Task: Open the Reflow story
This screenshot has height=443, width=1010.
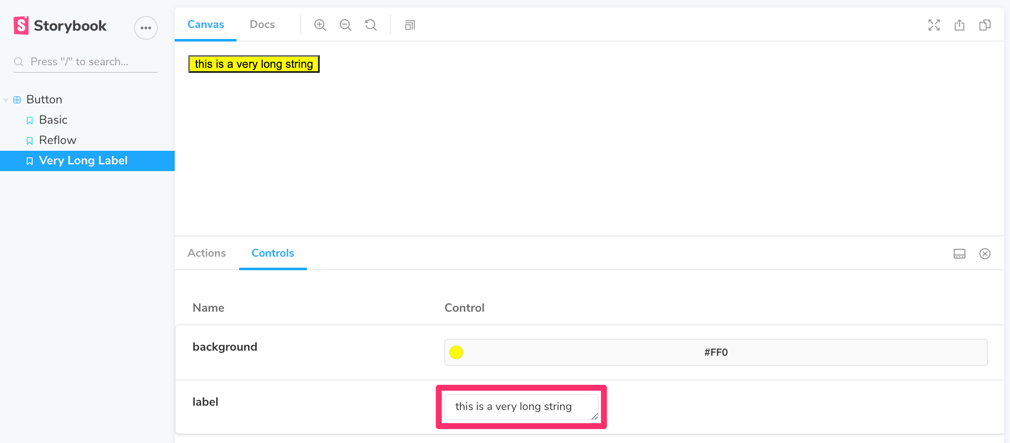Action: (57, 140)
